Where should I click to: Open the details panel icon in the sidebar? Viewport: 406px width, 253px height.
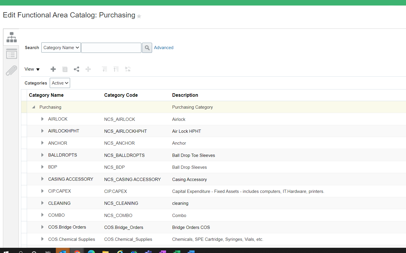11,53
